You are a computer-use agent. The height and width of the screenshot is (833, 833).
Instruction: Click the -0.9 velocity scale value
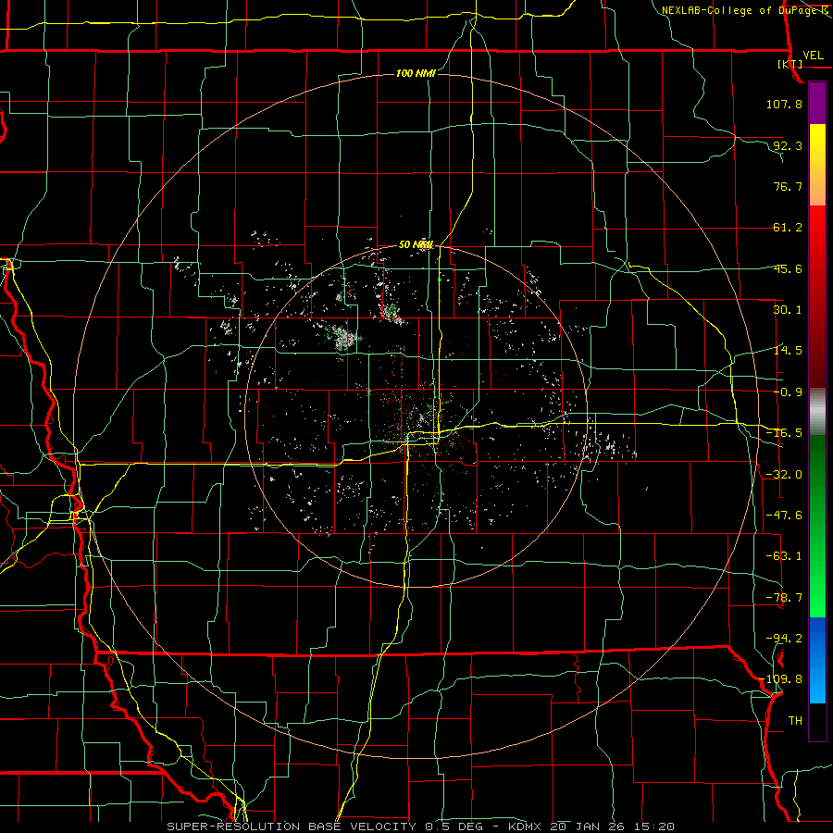(788, 392)
